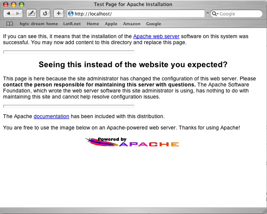Open the Google bookmark in bookmarks bar

(153, 24)
